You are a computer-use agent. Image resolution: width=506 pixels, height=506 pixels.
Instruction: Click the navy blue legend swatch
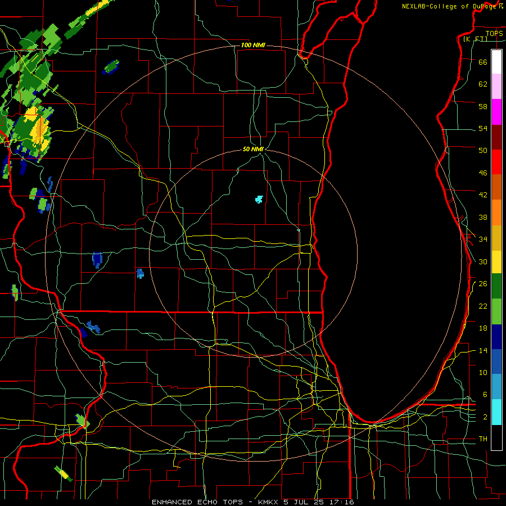point(496,337)
